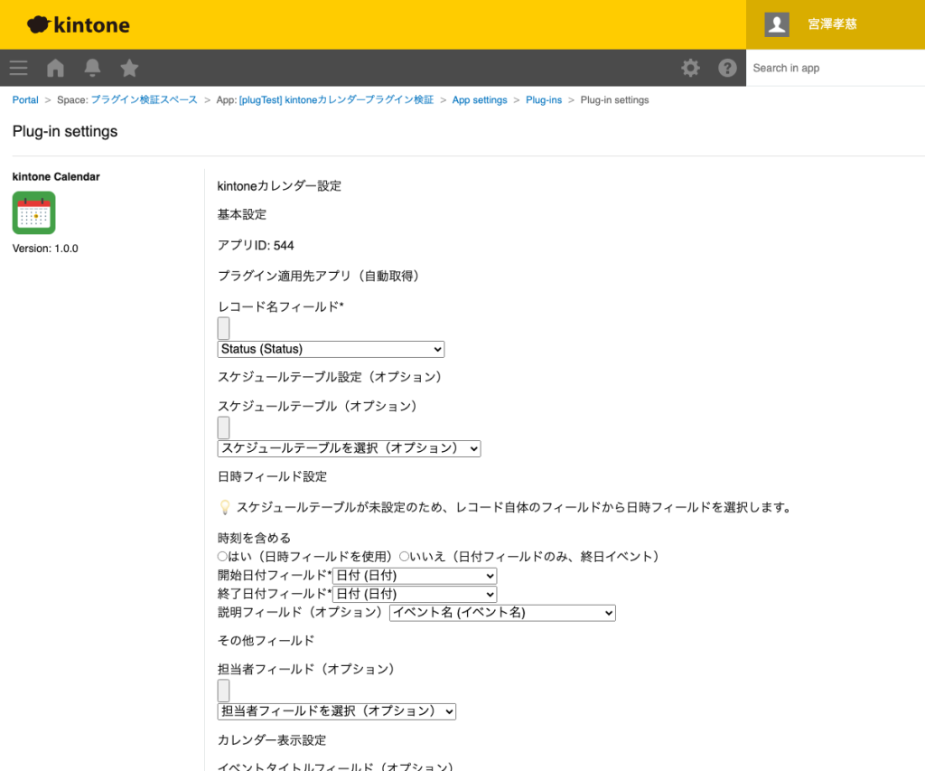
Task: Click the user avatar for 宮澤孝慈
Action: [776, 24]
